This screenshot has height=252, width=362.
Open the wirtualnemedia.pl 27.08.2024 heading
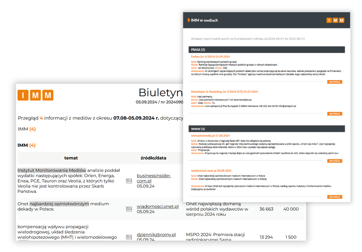point(210,135)
